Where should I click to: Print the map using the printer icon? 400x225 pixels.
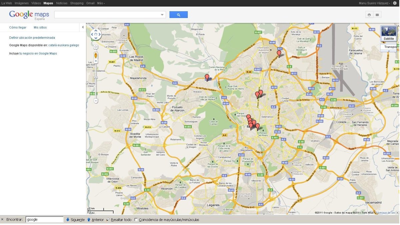(x=369, y=15)
